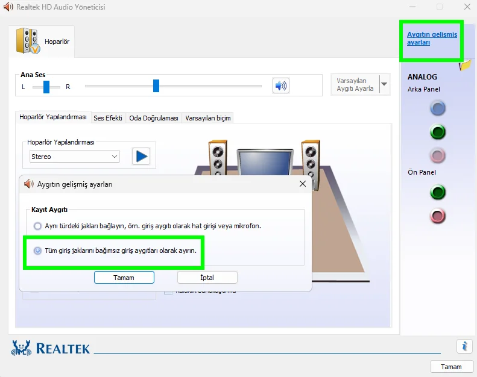Open the Oda Doğrulaması tab
Screen dimensions: 477x377
pos(154,118)
